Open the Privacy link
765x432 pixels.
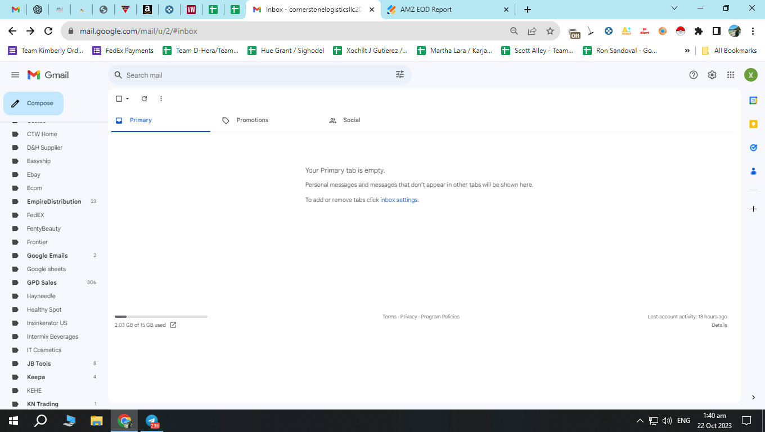[x=409, y=317]
